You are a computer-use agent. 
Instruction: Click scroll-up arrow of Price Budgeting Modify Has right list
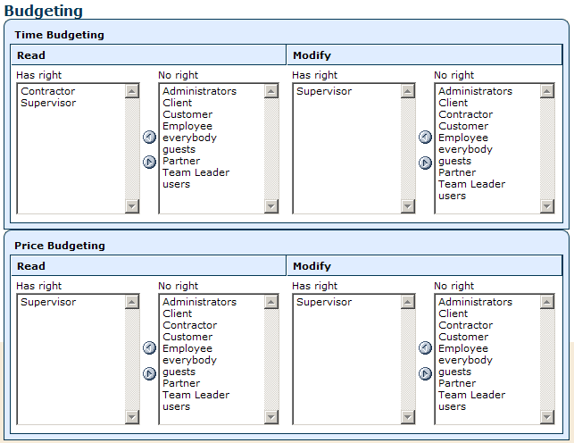(x=408, y=302)
